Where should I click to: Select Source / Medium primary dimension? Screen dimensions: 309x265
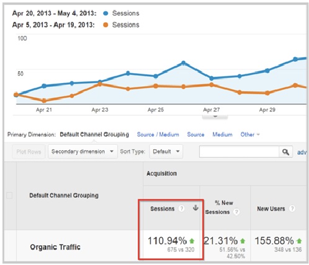click(158, 134)
